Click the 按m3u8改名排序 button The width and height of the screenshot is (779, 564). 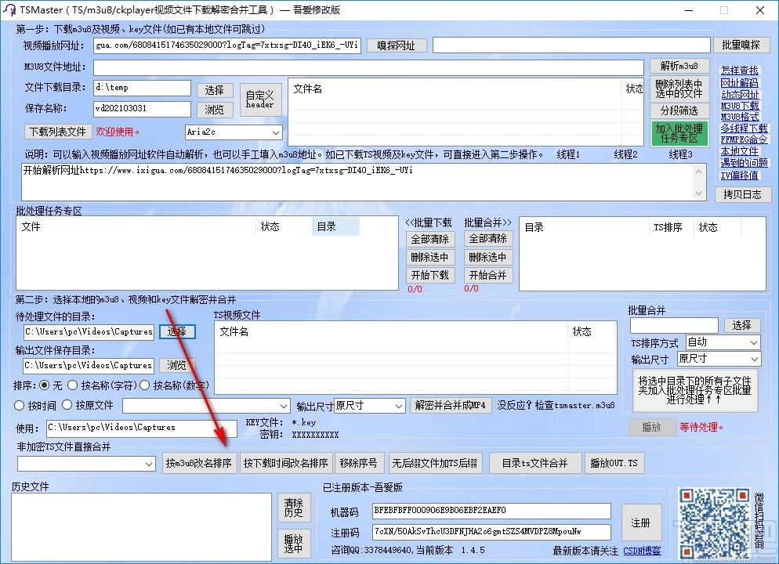tap(199, 463)
